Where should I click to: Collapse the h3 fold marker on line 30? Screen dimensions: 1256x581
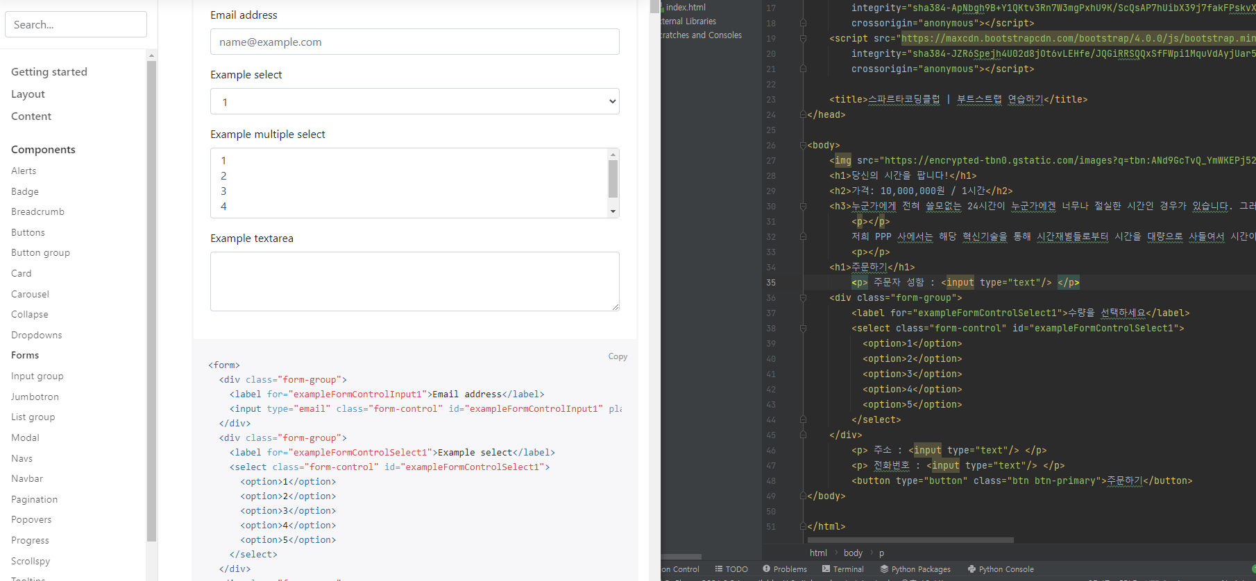point(803,207)
